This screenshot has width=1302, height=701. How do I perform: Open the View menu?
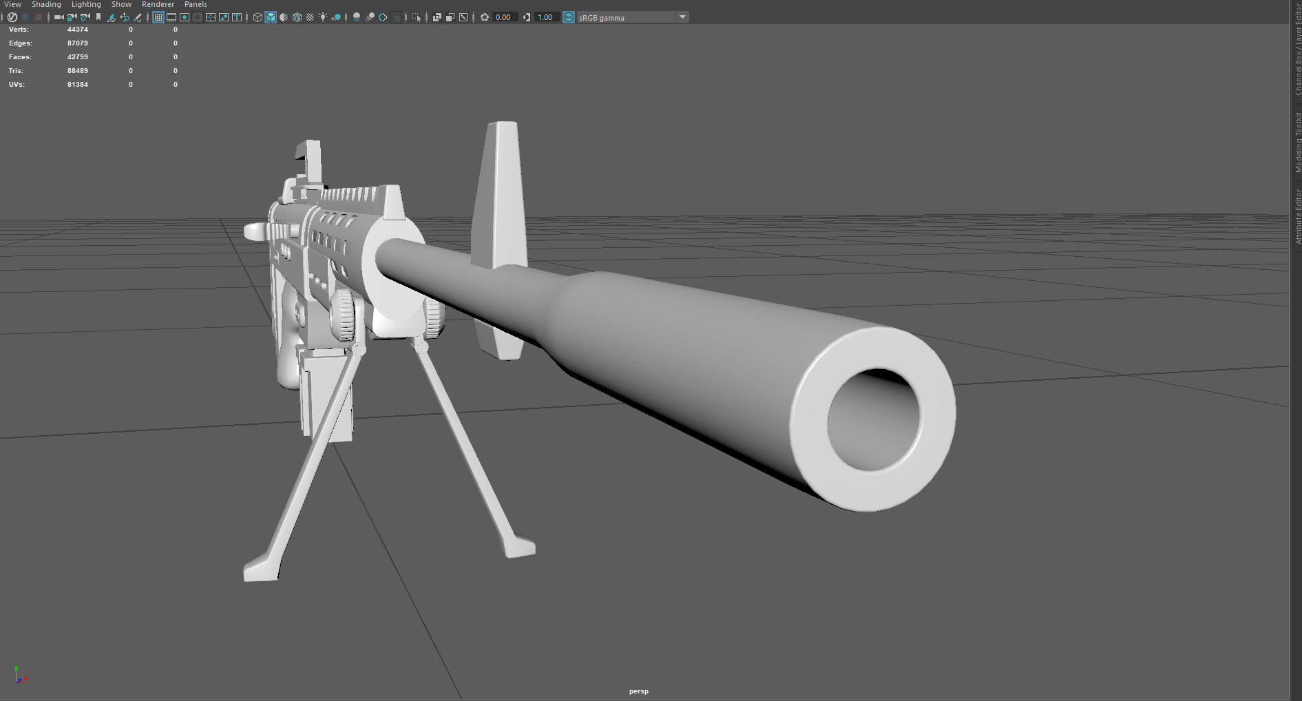[x=12, y=4]
